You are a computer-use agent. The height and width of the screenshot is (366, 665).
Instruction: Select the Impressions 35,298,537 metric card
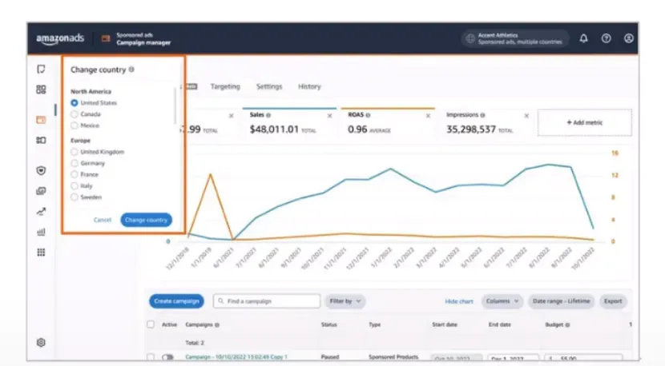(486, 123)
